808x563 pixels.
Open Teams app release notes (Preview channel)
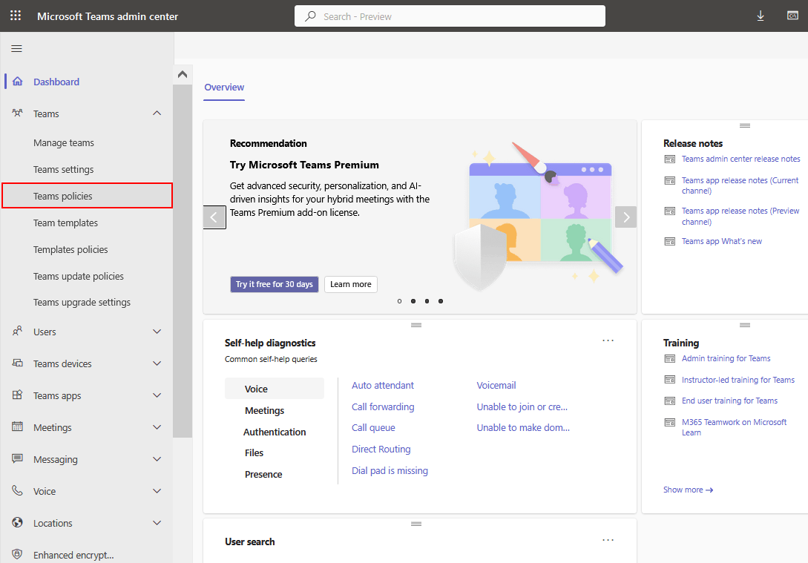tap(740, 217)
